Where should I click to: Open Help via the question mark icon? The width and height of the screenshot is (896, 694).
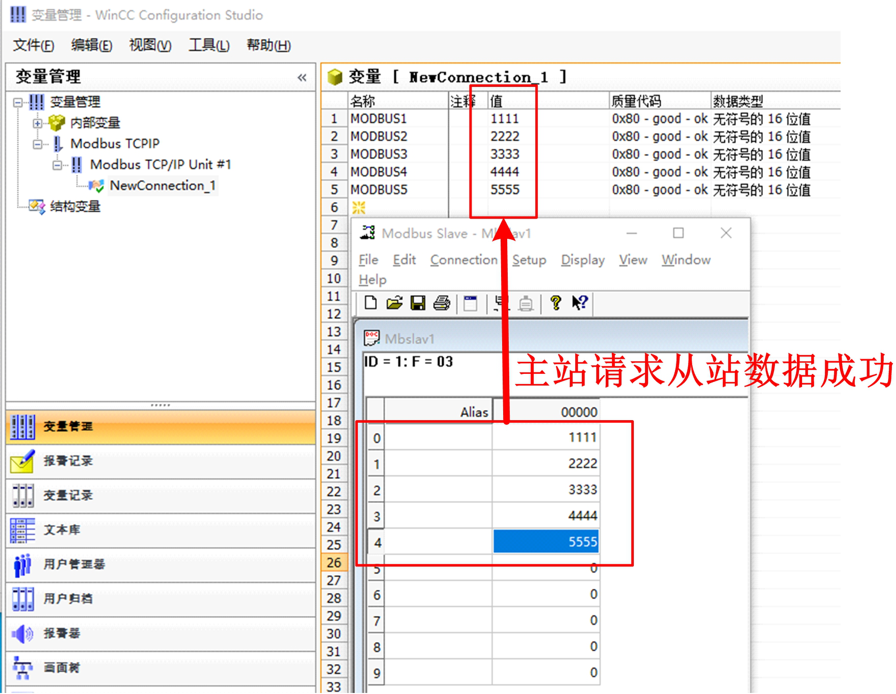[555, 303]
